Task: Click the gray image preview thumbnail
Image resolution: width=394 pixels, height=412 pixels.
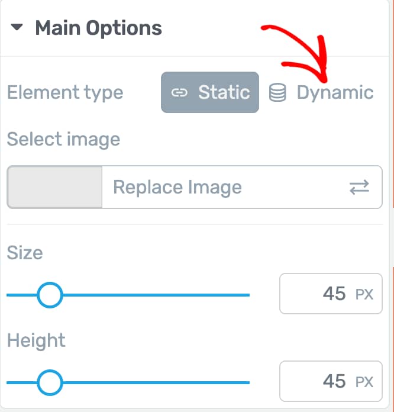Action: [54, 187]
